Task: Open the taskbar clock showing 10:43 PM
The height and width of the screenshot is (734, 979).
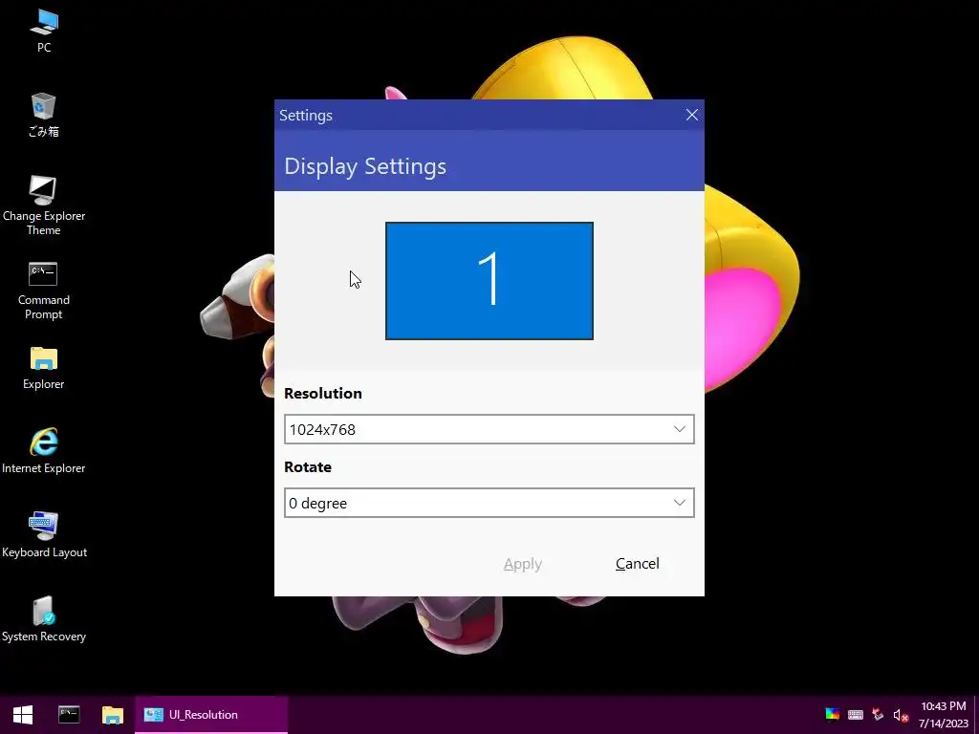Action: point(943,715)
